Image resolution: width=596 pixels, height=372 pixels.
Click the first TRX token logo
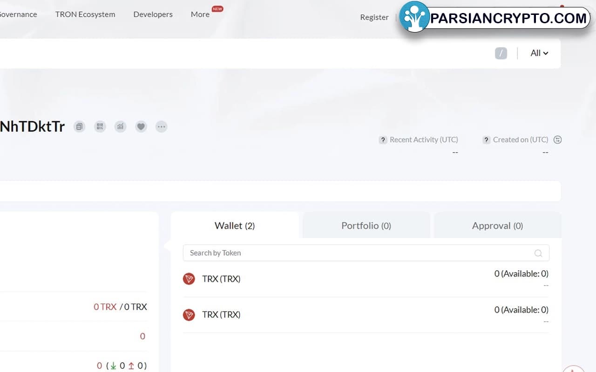tap(189, 279)
